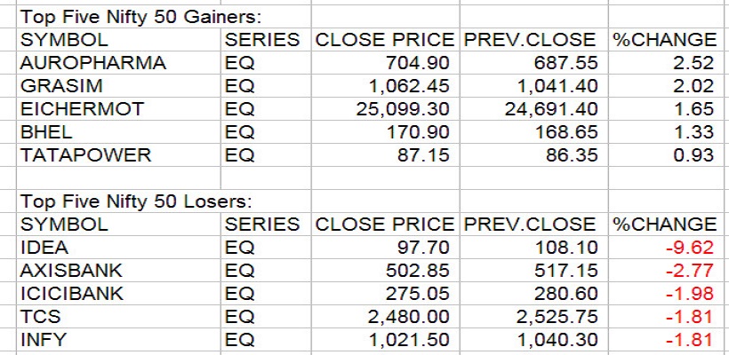This screenshot has height=355, width=729.
Task: Click the IDEA symbol cell
Action: coord(44,248)
